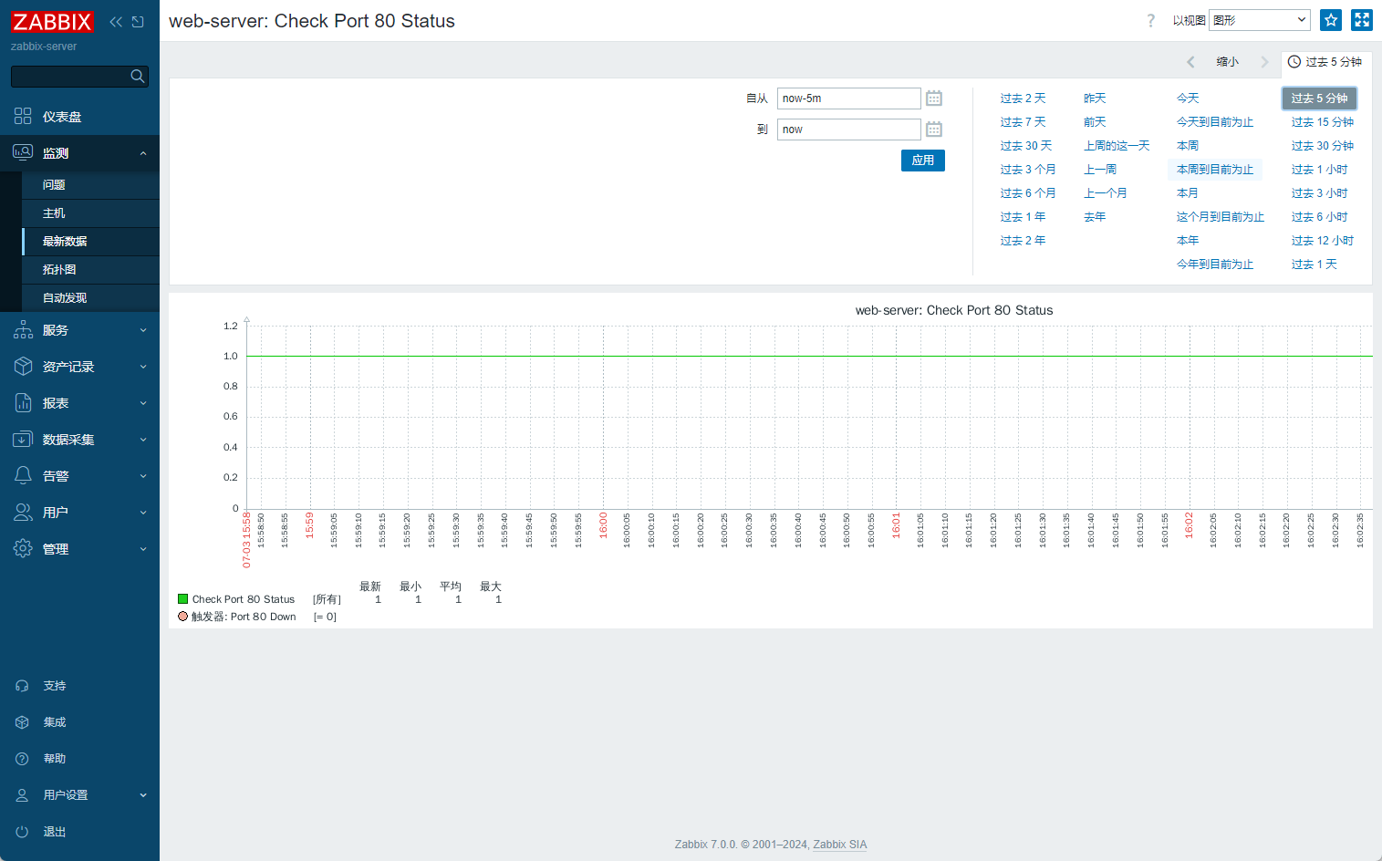1382x861 pixels.
Task: Click the 告警 alerts bell icon
Action: [x=23, y=475]
